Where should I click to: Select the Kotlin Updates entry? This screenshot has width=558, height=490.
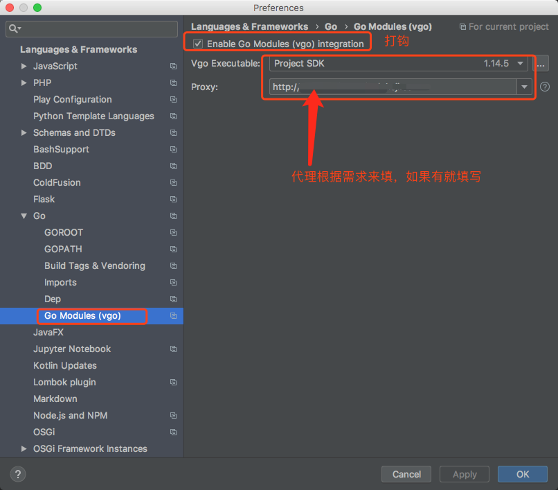coord(65,366)
